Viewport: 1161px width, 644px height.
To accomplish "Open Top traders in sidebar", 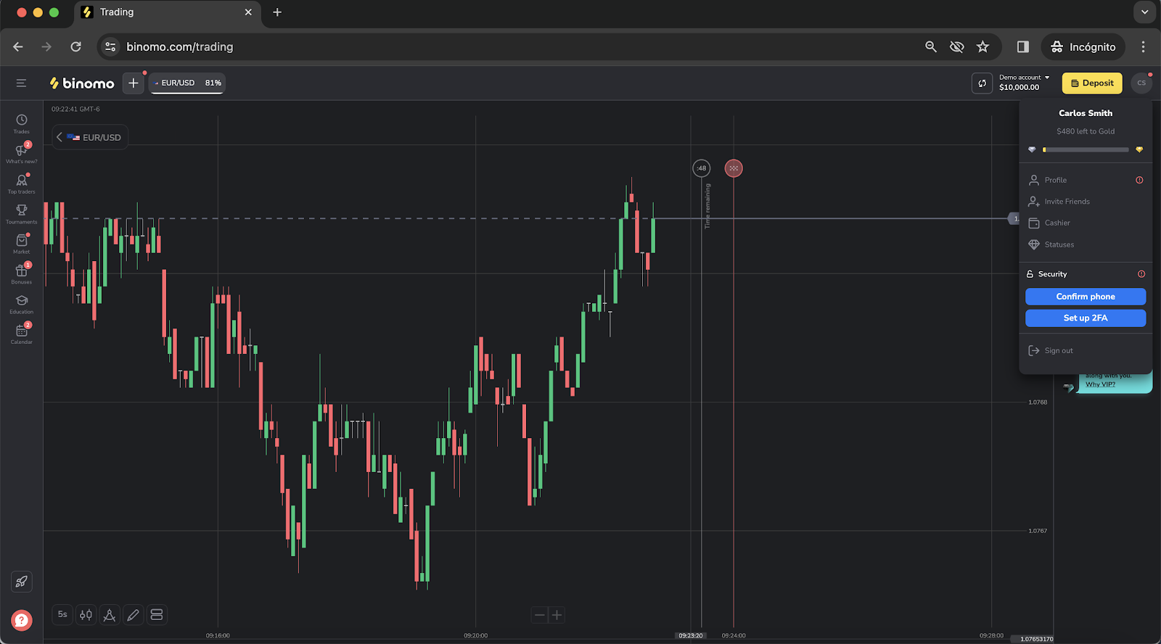I will coord(22,183).
